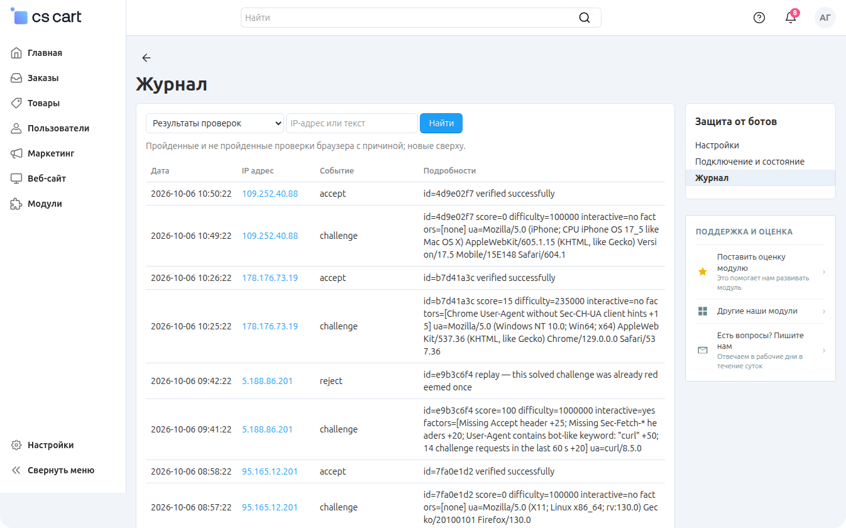Image resolution: width=846 pixels, height=528 pixels.
Task: Click the Подробности column header
Action: pyautogui.click(x=450, y=170)
